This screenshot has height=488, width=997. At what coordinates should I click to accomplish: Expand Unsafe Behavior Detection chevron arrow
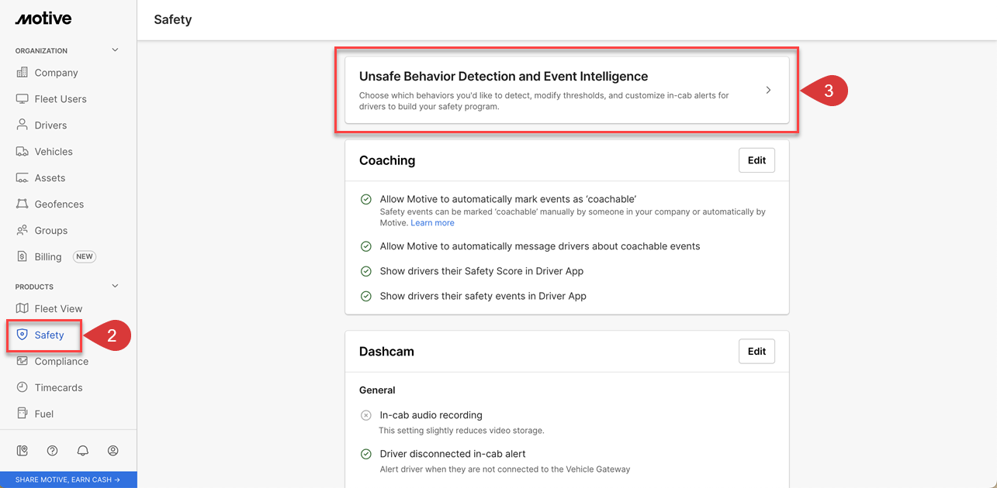coord(768,90)
